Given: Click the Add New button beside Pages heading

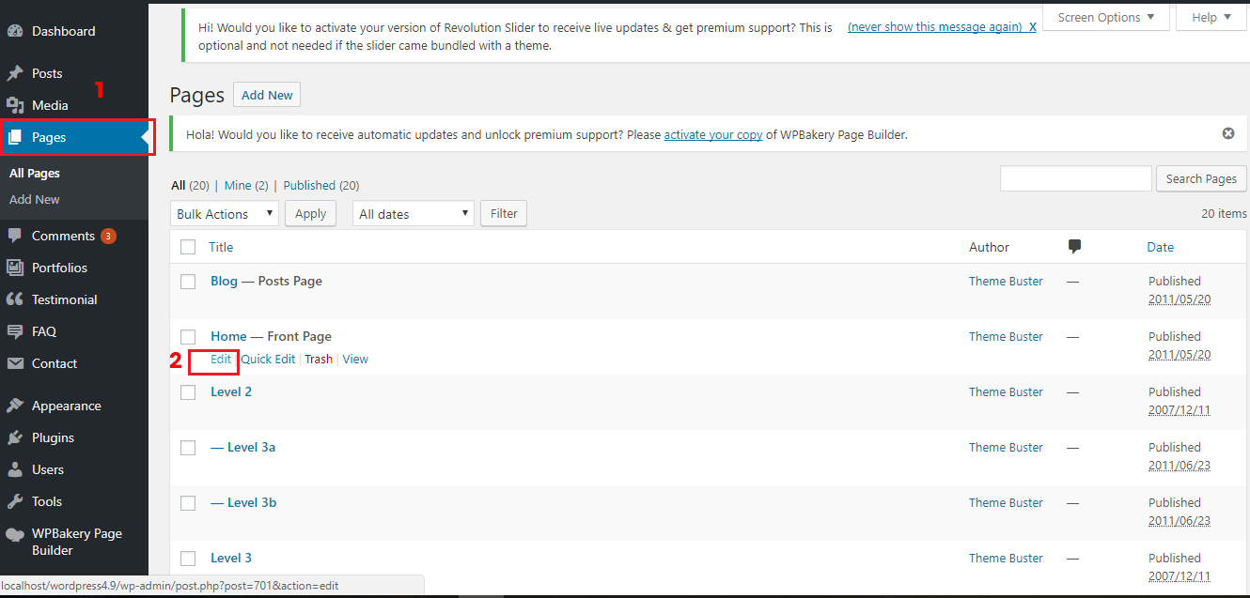Looking at the screenshot, I should tap(267, 95).
